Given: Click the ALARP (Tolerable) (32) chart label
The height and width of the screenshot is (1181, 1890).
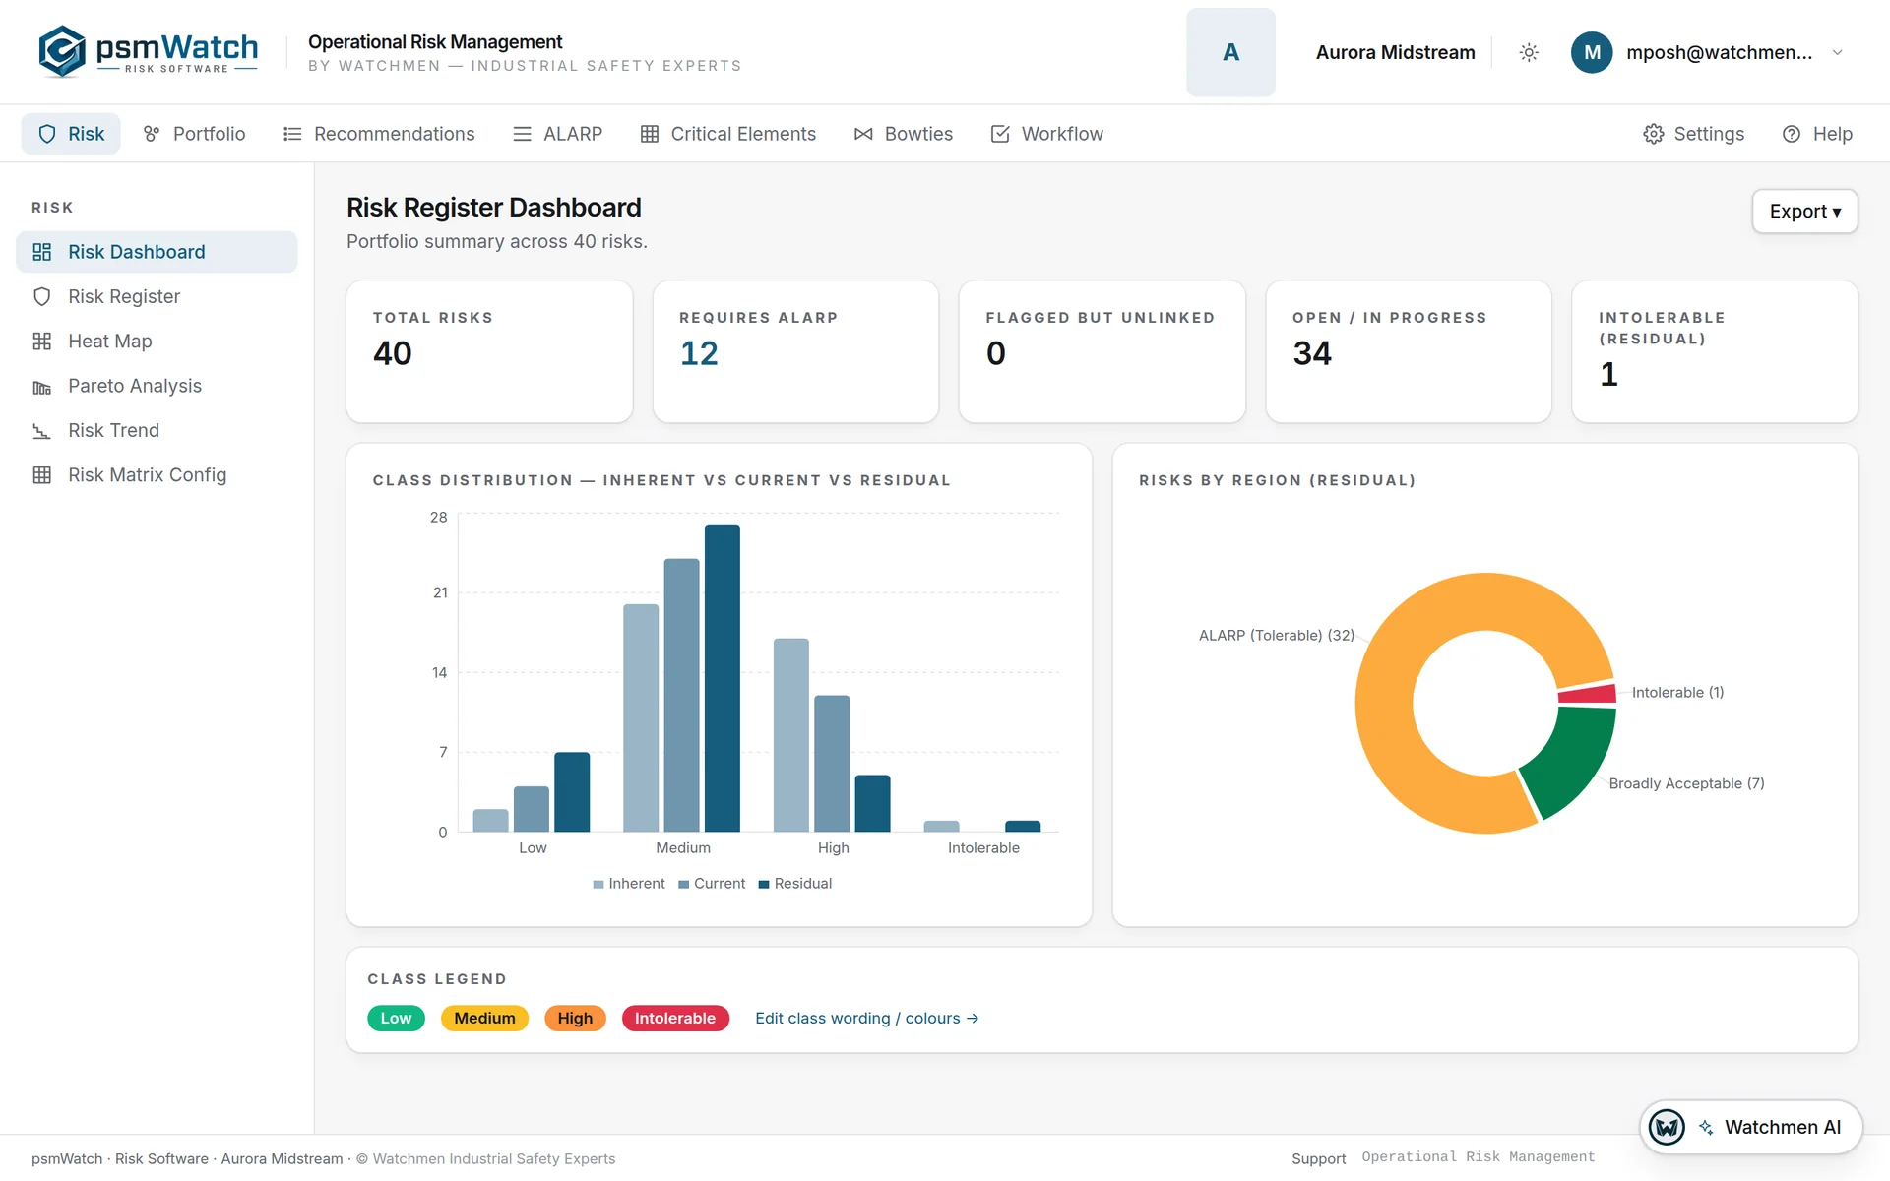Looking at the screenshot, I should coord(1277,636).
